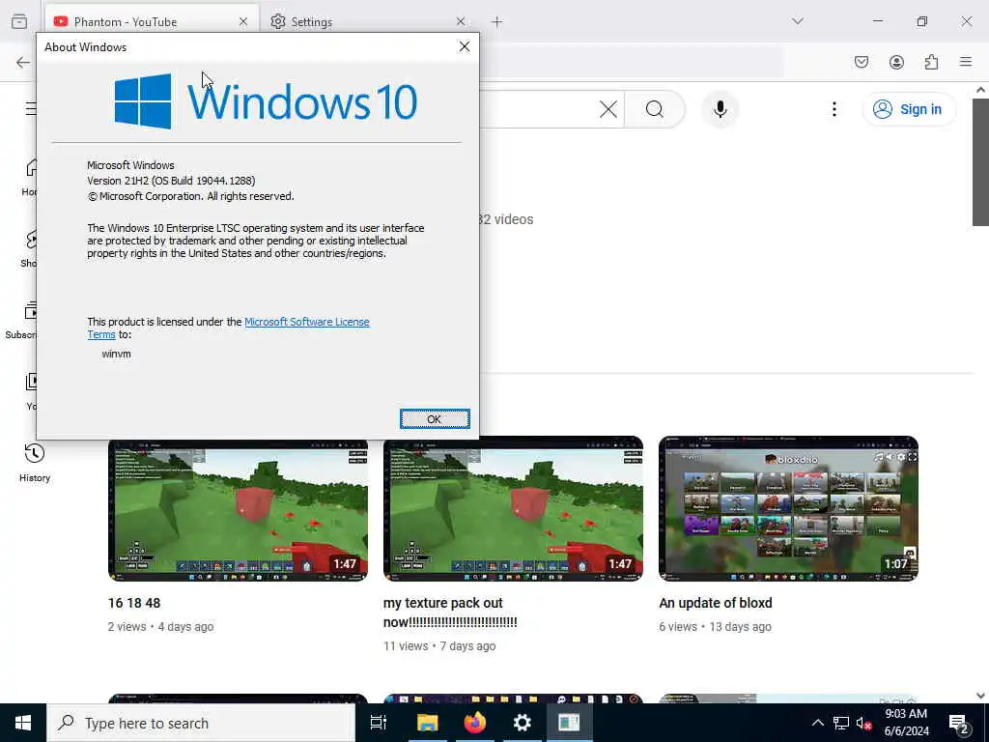This screenshot has height=742, width=989.
Task: Close the About Windows dialog
Action: click(465, 46)
